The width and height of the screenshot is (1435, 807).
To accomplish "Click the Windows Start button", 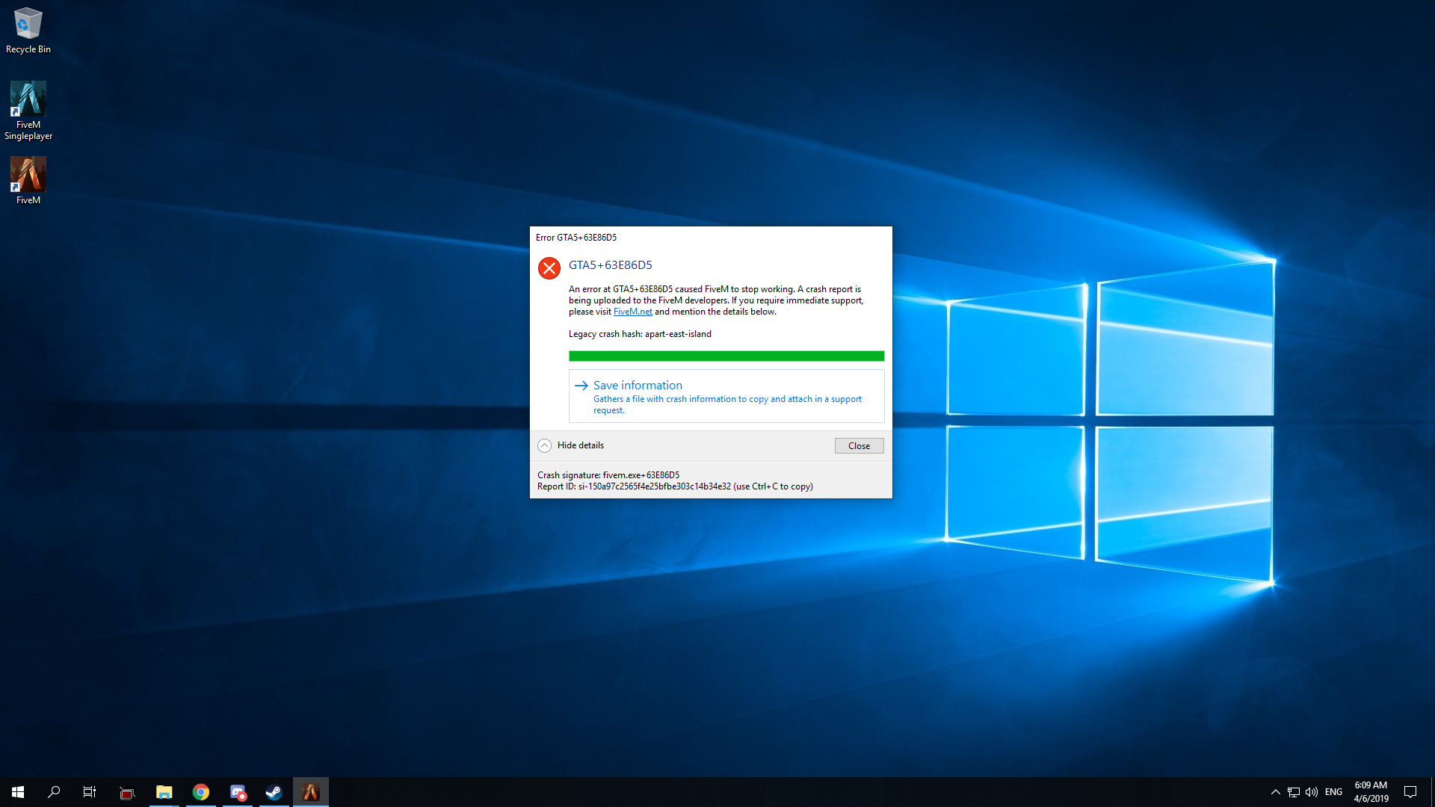I will click(18, 792).
